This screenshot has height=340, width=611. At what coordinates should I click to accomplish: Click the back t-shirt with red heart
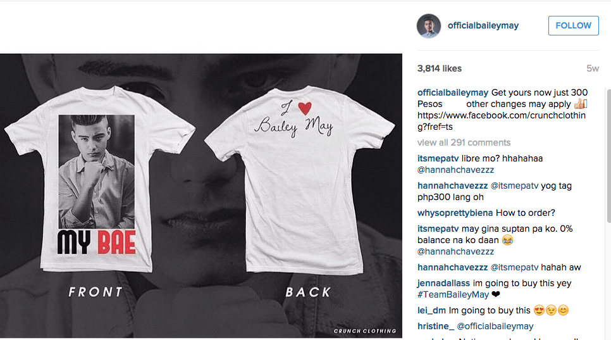click(x=299, y=180)
